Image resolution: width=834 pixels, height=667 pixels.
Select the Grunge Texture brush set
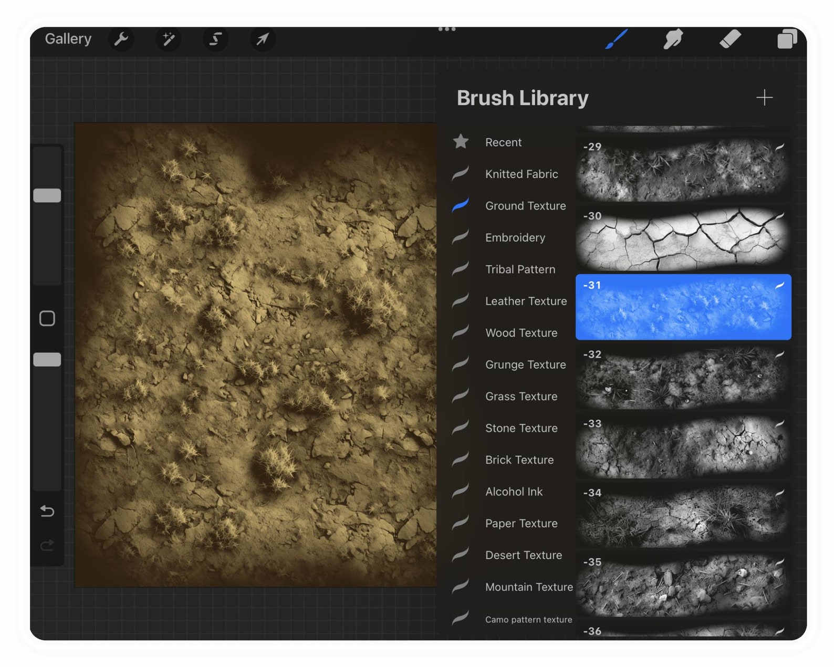click(525, 364)
